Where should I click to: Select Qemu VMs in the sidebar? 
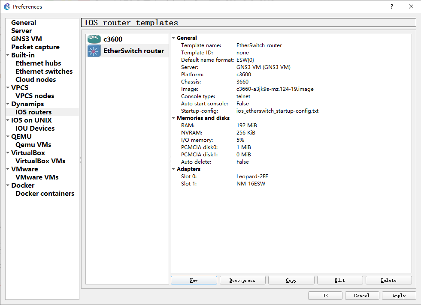coord(33,145)
